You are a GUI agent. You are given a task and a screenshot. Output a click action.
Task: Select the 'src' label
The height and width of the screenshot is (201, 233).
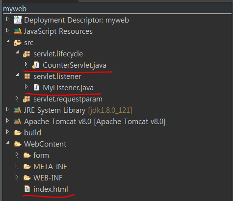coord(29,43)
